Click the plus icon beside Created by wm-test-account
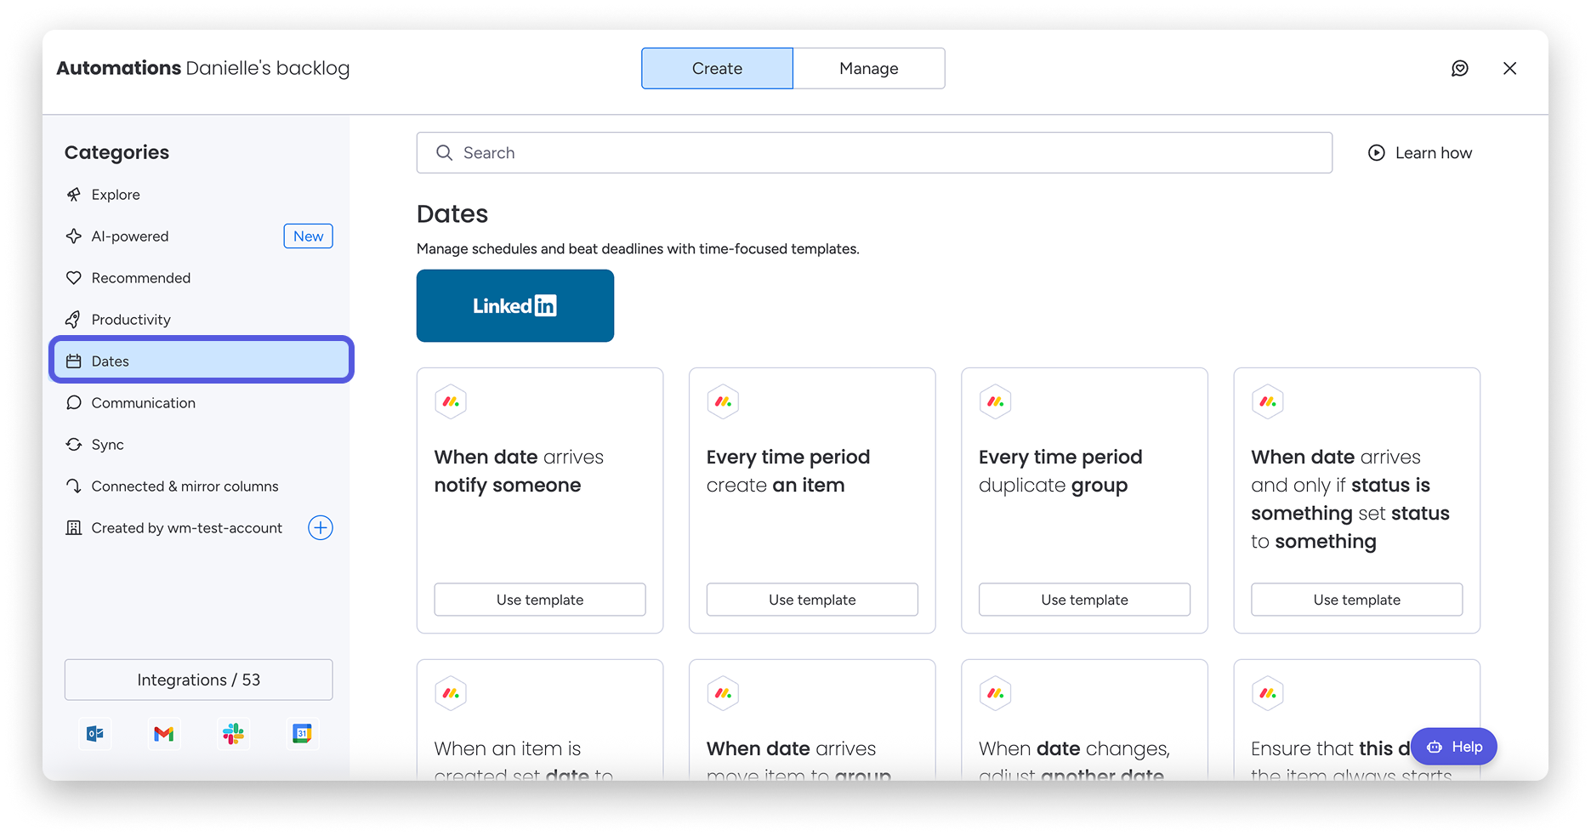 coord(321,528)
